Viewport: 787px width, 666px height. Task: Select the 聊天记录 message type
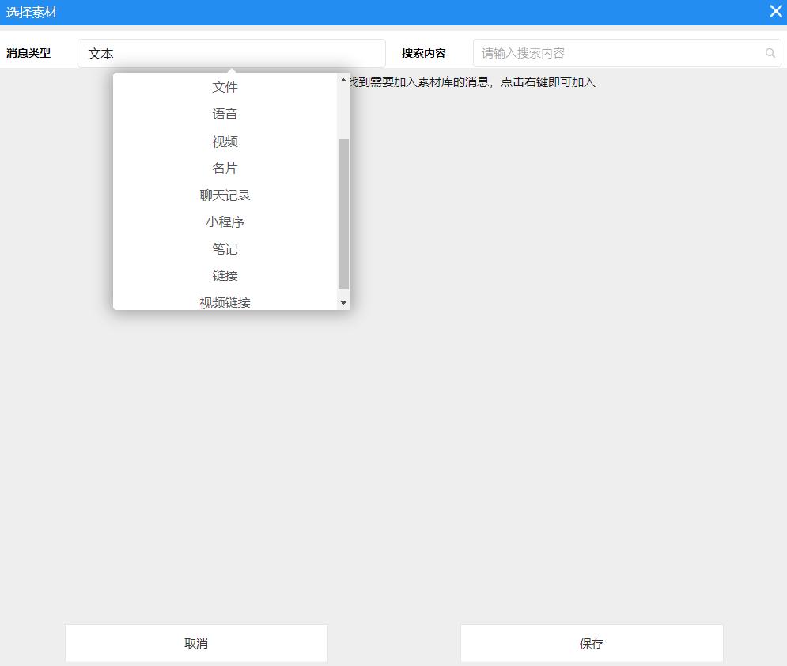coord(225,195)
